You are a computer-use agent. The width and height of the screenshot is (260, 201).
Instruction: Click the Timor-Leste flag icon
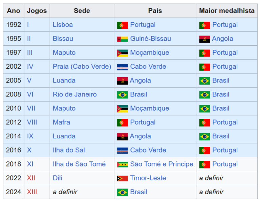coord(122,178)
